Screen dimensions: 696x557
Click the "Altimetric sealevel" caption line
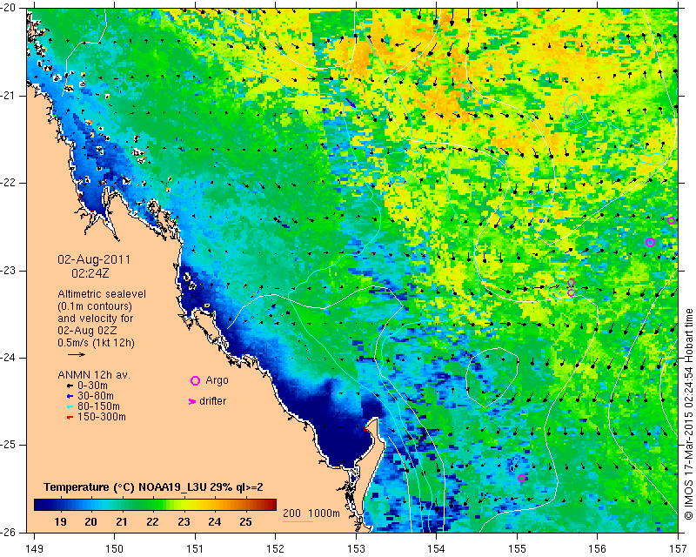tap(102, 294)
